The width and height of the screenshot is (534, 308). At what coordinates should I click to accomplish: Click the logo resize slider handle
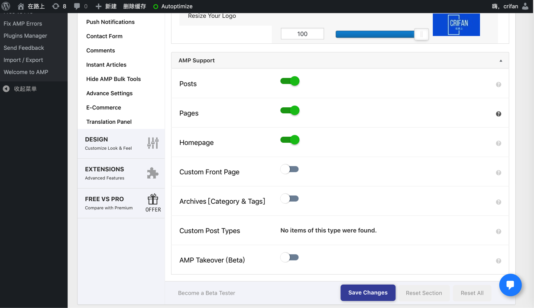(421, 34)
